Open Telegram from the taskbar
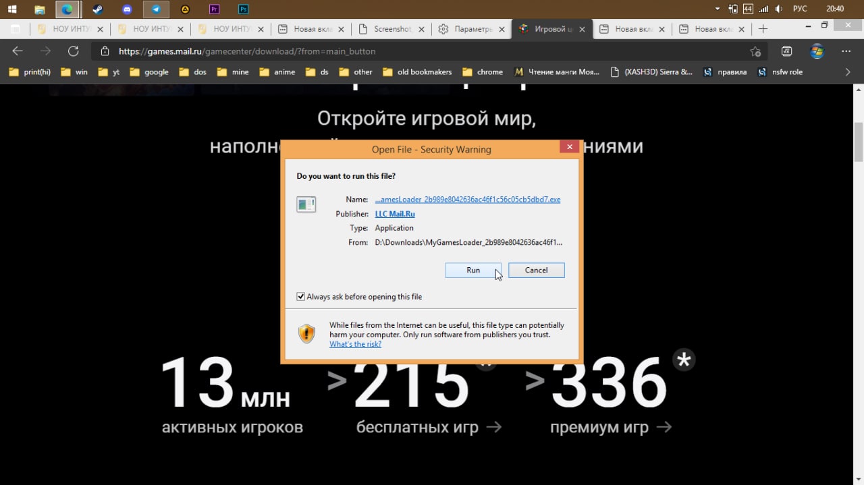The width and height of the screenshot is (864, 485). pos(156,9)
